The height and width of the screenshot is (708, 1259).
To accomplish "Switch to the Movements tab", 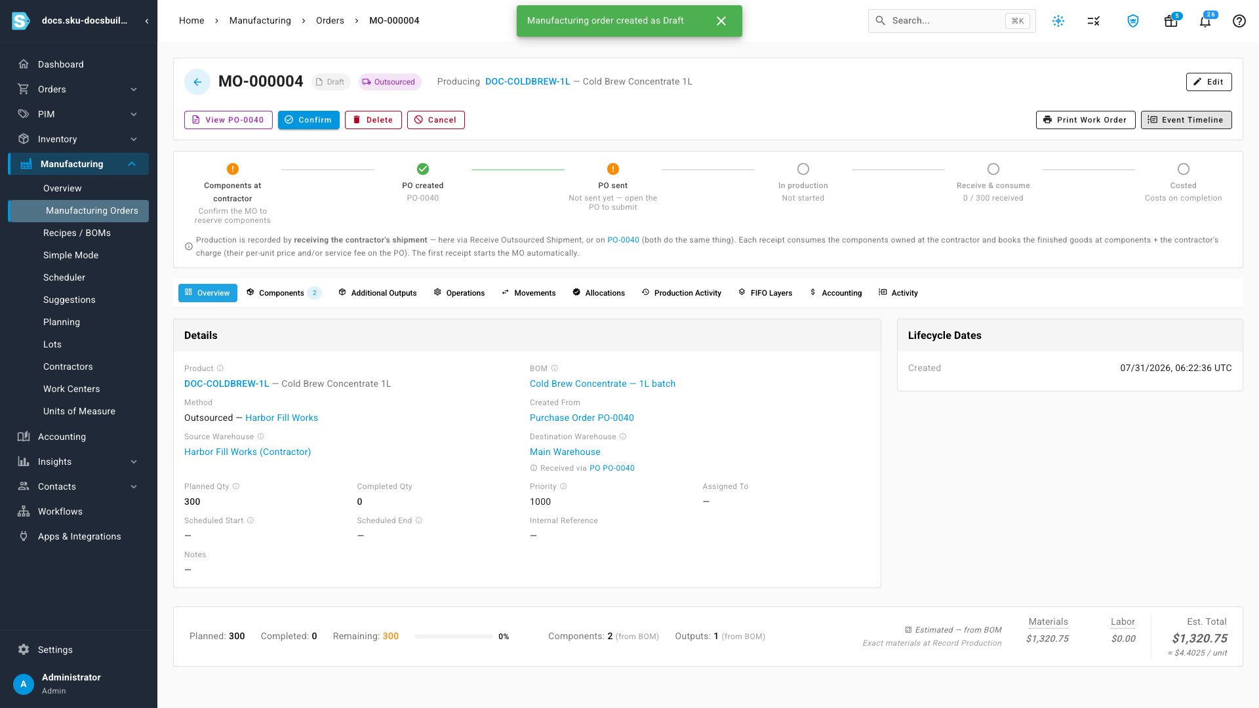I will (x=529, y=293).
